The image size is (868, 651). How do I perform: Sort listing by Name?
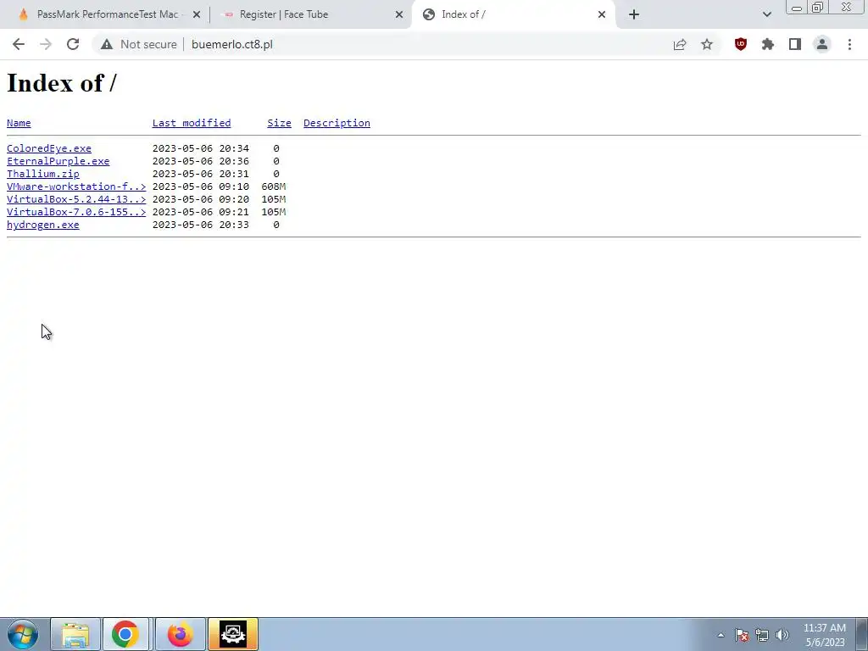click(x=19, y=123)
